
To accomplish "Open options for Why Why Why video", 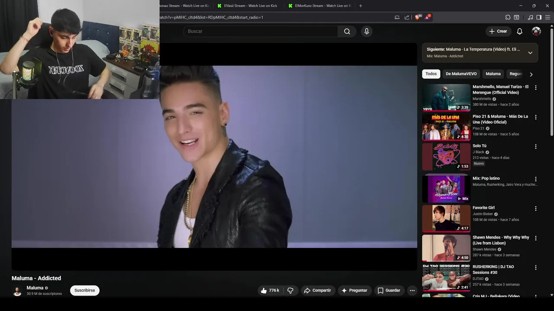I will pos(536,238).
